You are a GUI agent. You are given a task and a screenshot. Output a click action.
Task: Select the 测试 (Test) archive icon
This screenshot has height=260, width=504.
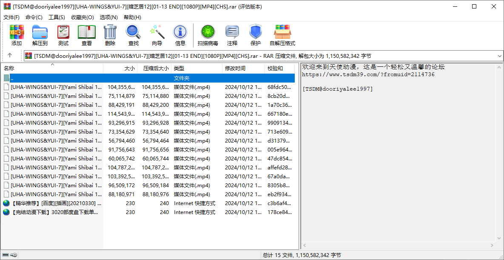tap(63, 35)
